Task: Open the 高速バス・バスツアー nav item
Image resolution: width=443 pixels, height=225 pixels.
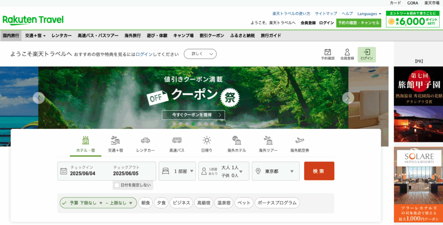Action: [98, 35]
